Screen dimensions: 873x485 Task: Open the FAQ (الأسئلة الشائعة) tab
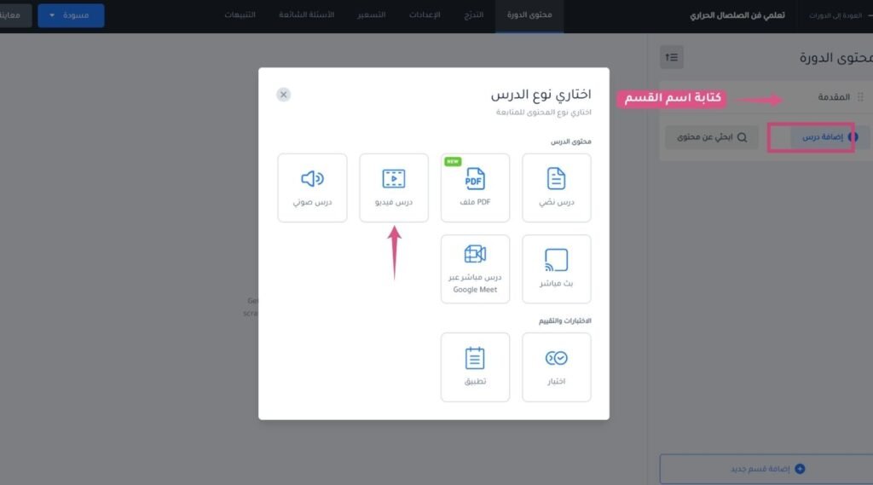tap(306, 15)
